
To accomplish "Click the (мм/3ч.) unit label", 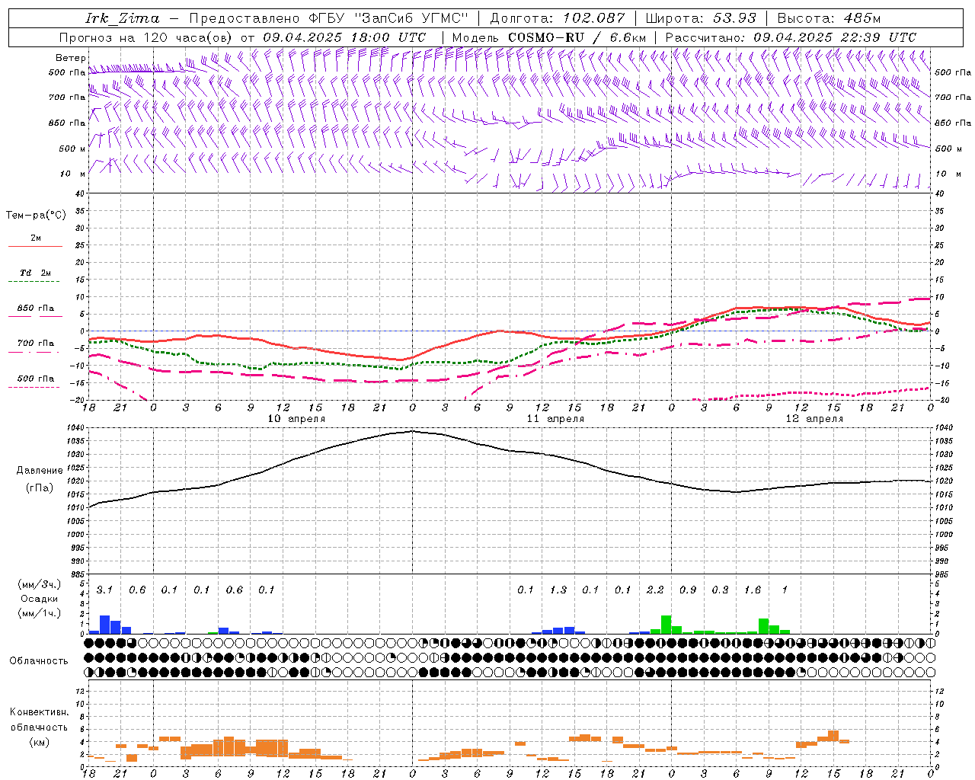I will pyautogui.click(x=40, y=584).
